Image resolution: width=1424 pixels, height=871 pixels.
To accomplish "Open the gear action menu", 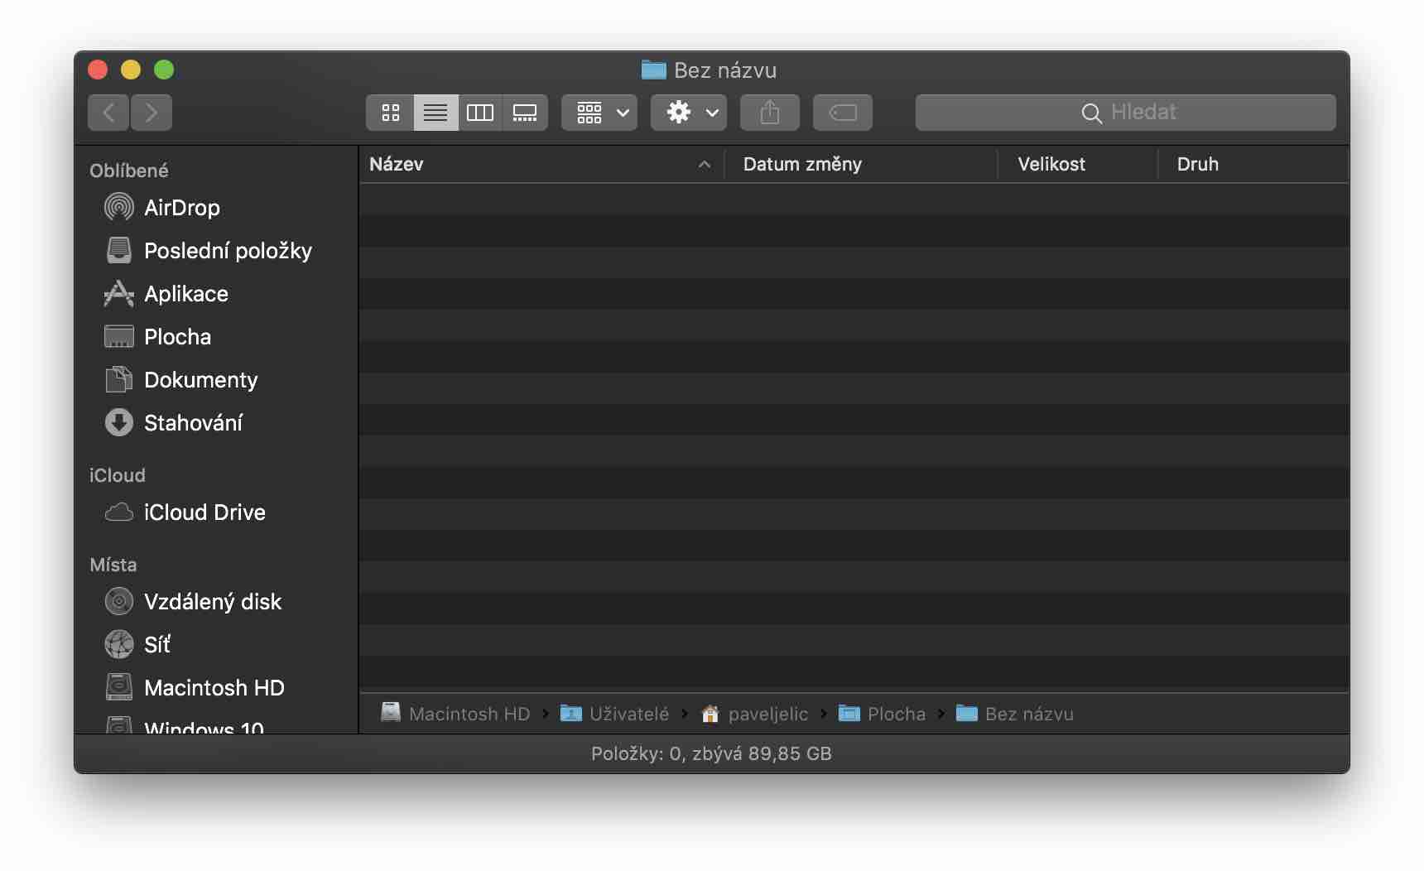I will [689, 113].
